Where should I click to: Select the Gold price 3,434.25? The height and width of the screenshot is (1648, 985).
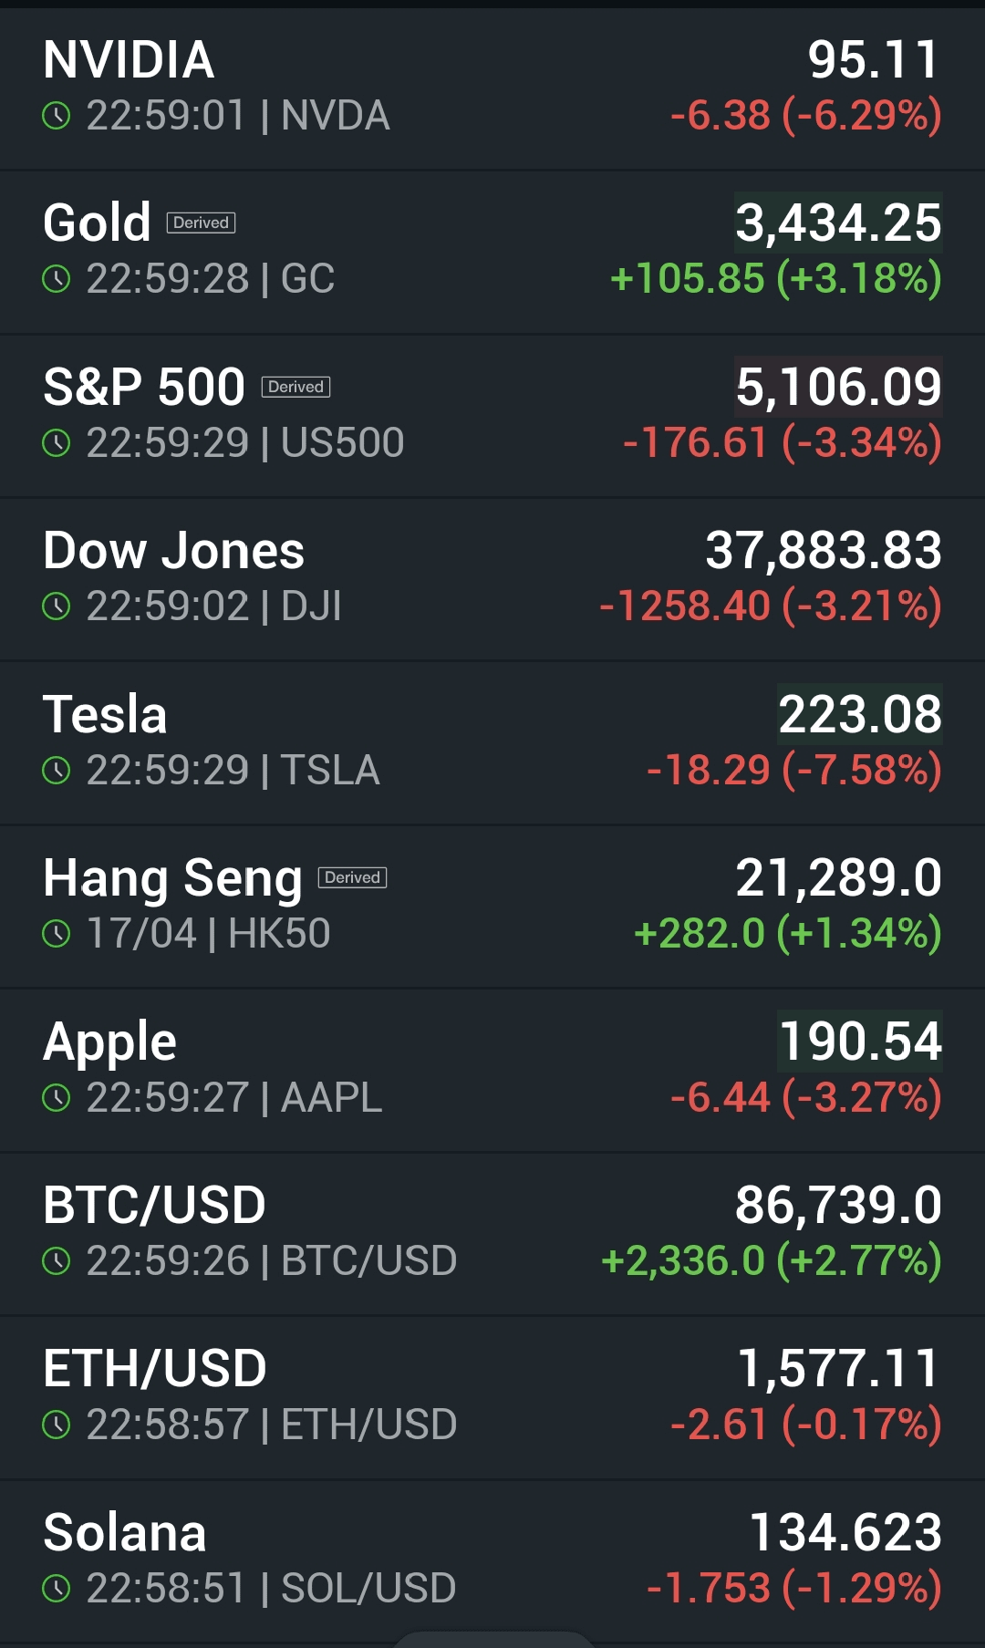pos(838,223)
